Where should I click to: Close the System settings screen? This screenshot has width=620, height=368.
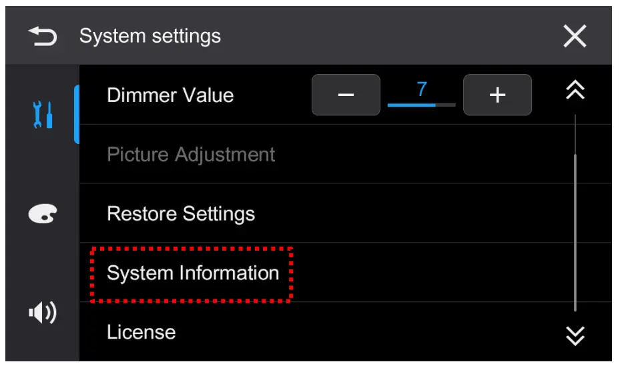(x=575, y=36)
